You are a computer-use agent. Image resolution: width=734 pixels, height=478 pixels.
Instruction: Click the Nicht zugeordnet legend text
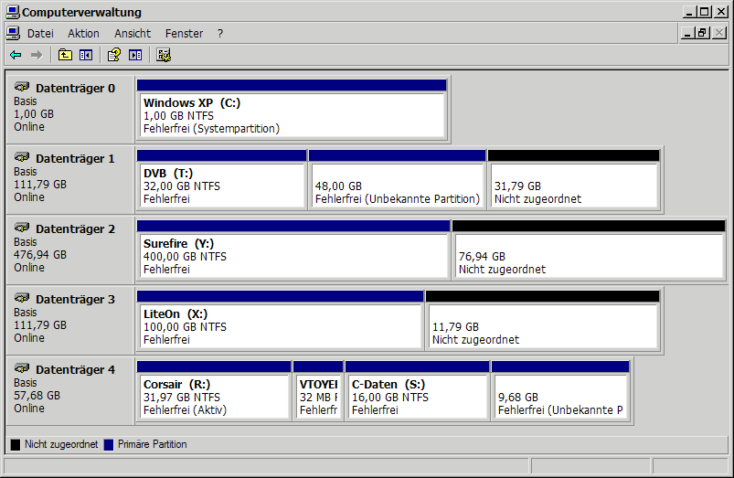pos(61,444)
